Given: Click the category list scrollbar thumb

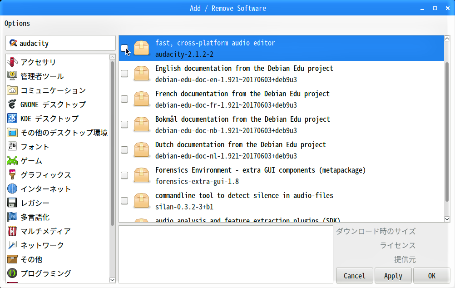Looking at the screenshot, I should click(x=112, y=144).
